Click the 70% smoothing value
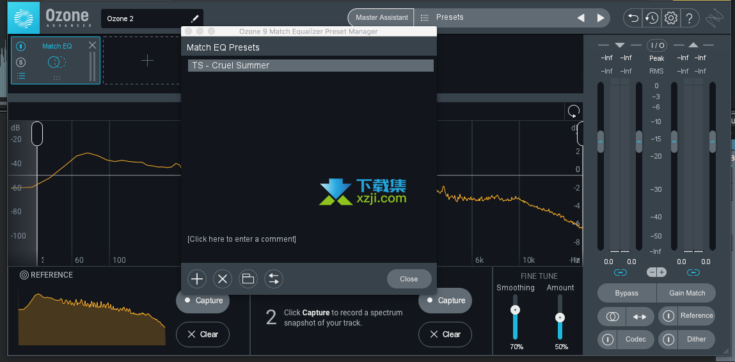This screenshot has height=362, width=735. 517,347
